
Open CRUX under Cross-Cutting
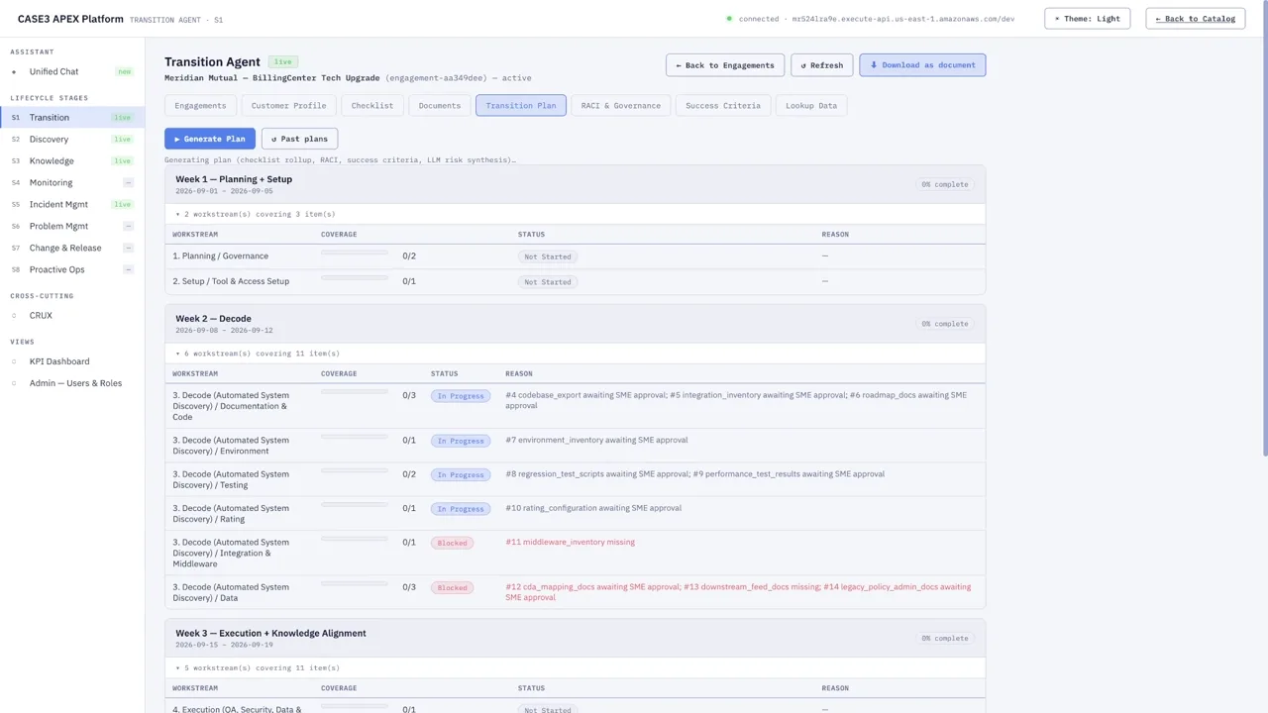tap(71, 315)
